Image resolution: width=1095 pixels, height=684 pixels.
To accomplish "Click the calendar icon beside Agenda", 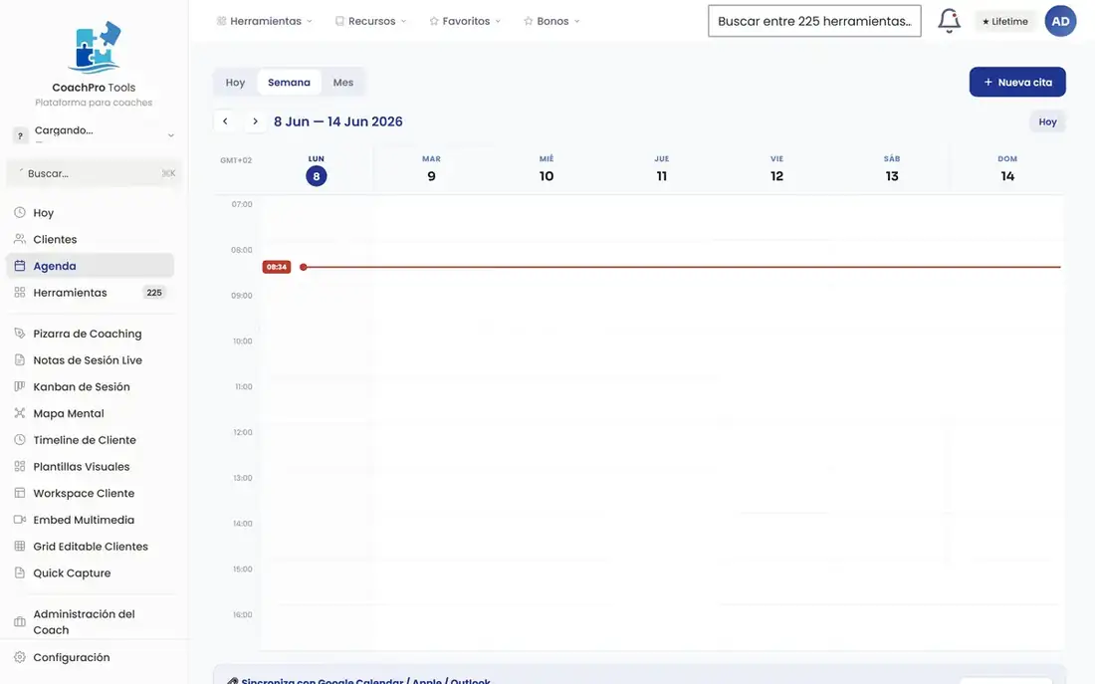I will coord(20,266).
